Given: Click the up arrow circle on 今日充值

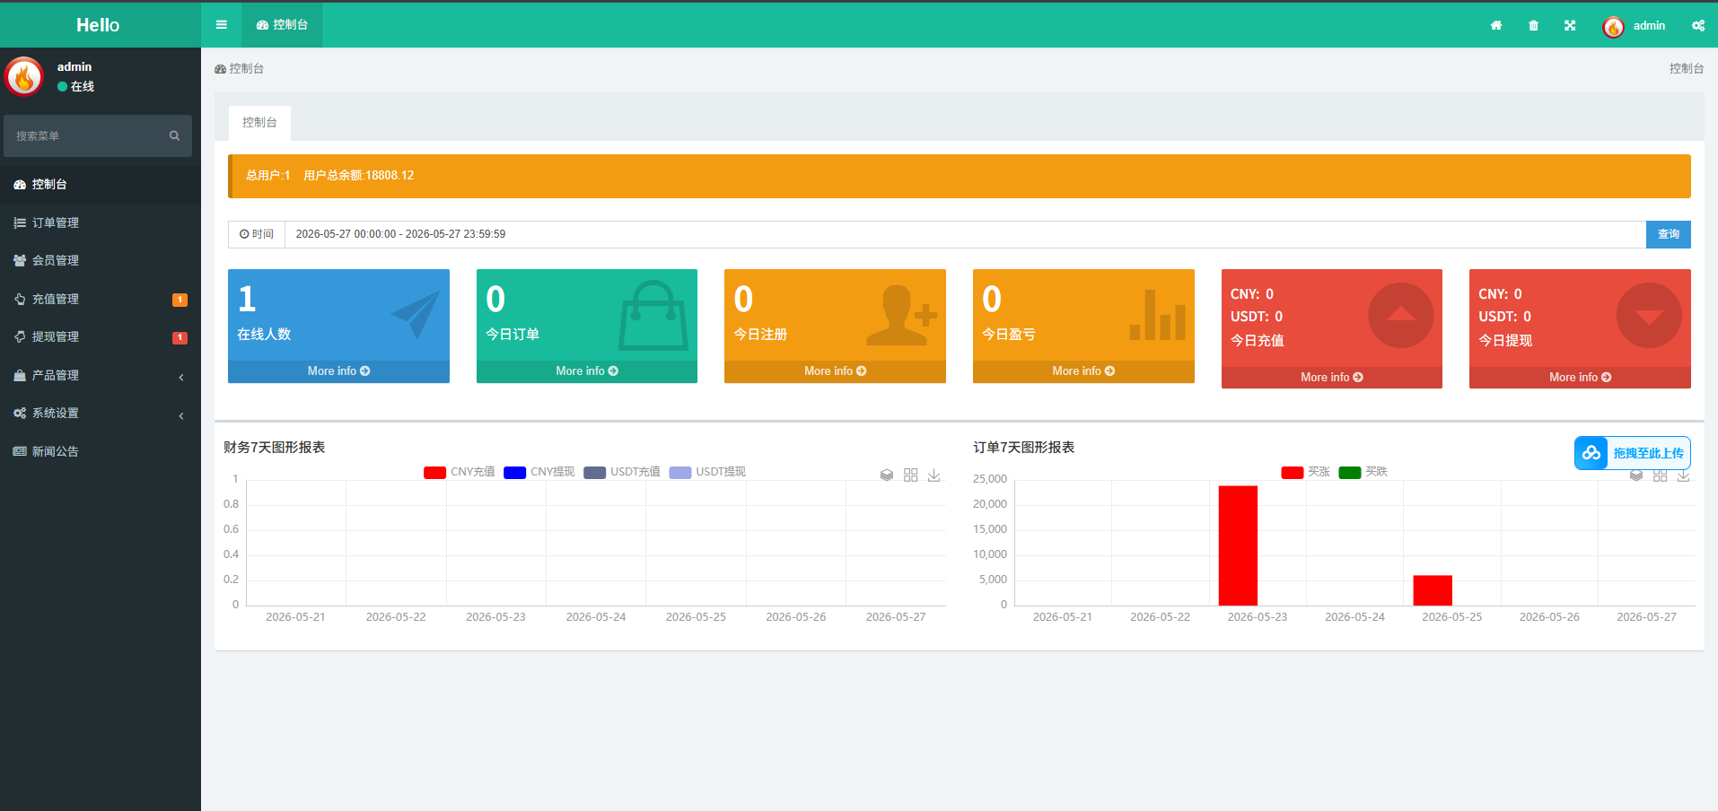Looking at the screenshot, I should click(1400, 316).
